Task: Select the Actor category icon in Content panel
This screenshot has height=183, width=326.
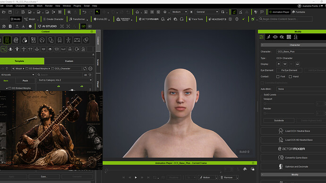Action: pyautogui.click(x=7, y=40)
